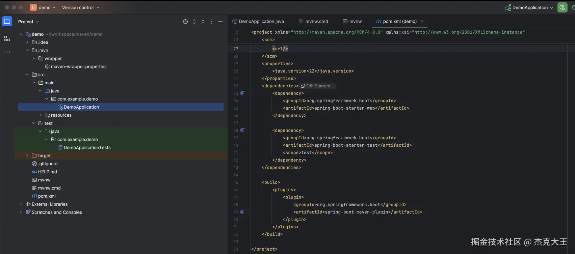This screenshot has width=575, height=254.
Task: Click java.version value 22
Action: [312, 71]
